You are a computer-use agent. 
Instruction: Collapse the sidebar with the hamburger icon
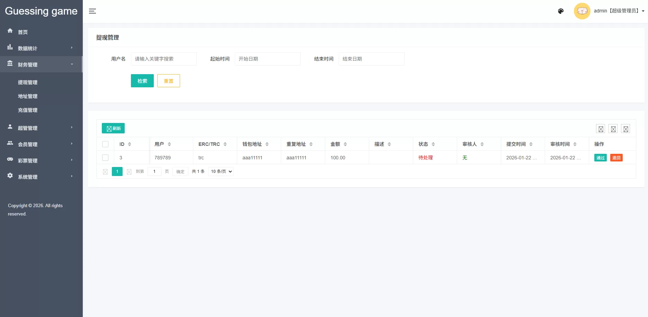click(x=92, y=11)
